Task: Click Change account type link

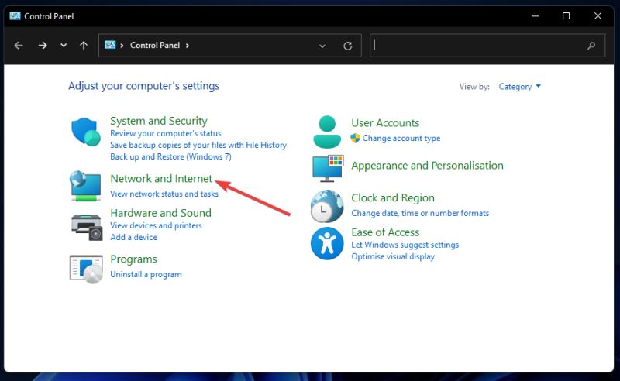Action: point(401,139)
